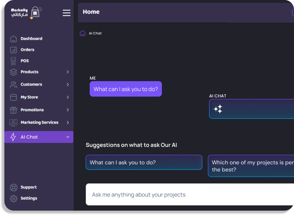Click the Markatty logo
The height and width of the screenshot is (215, 294).
tap(26, 13)
